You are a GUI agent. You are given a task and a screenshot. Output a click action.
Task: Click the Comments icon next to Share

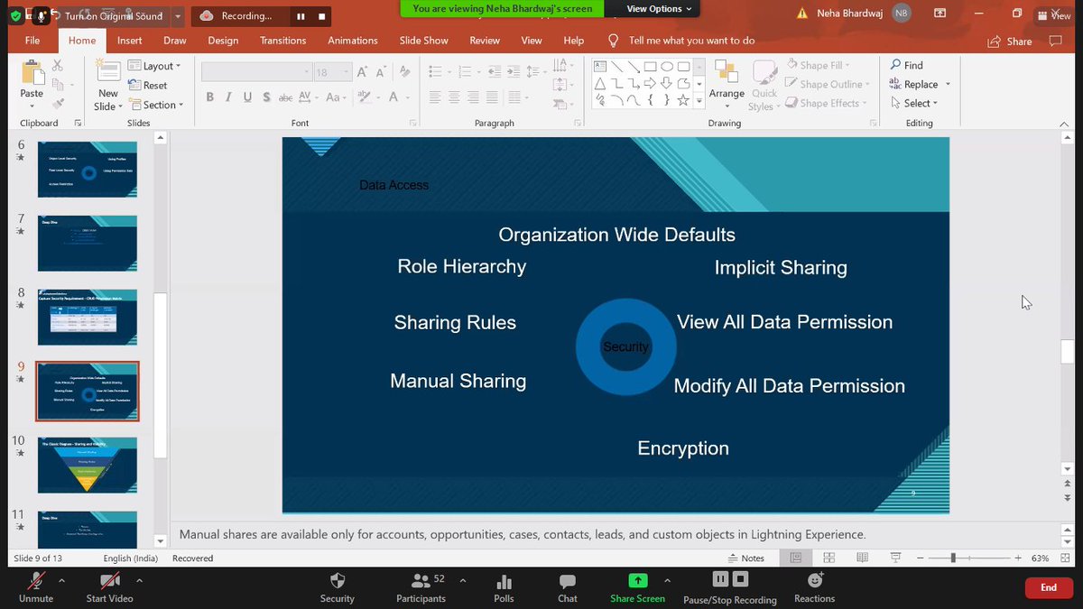pos(1055,41)
